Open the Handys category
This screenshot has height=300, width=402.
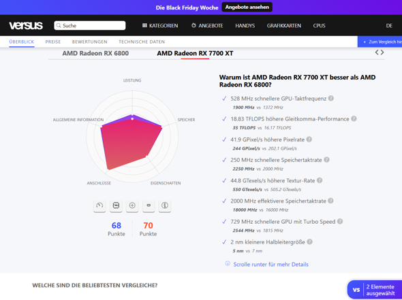click(x=245, y=26)
